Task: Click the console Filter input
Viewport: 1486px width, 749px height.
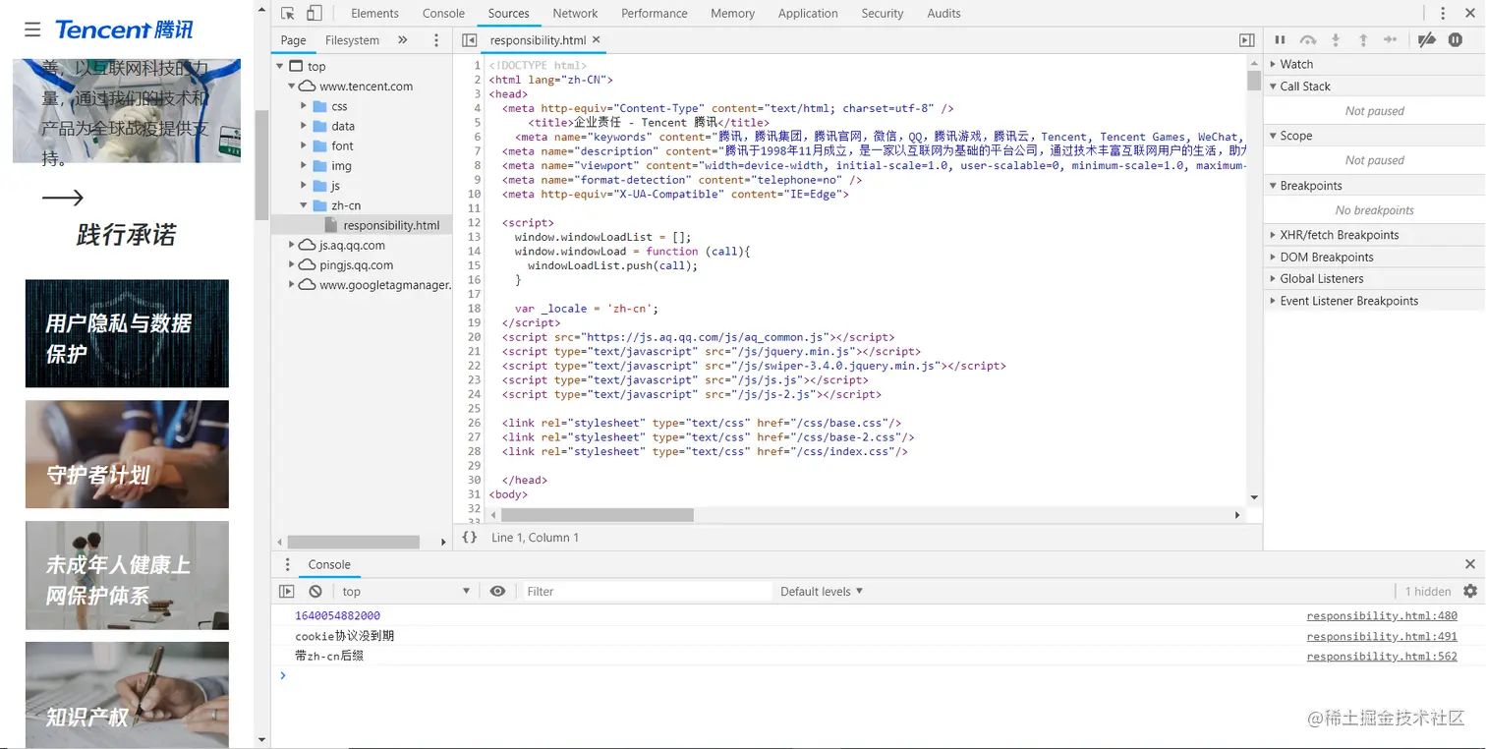Action: [647, 592]
